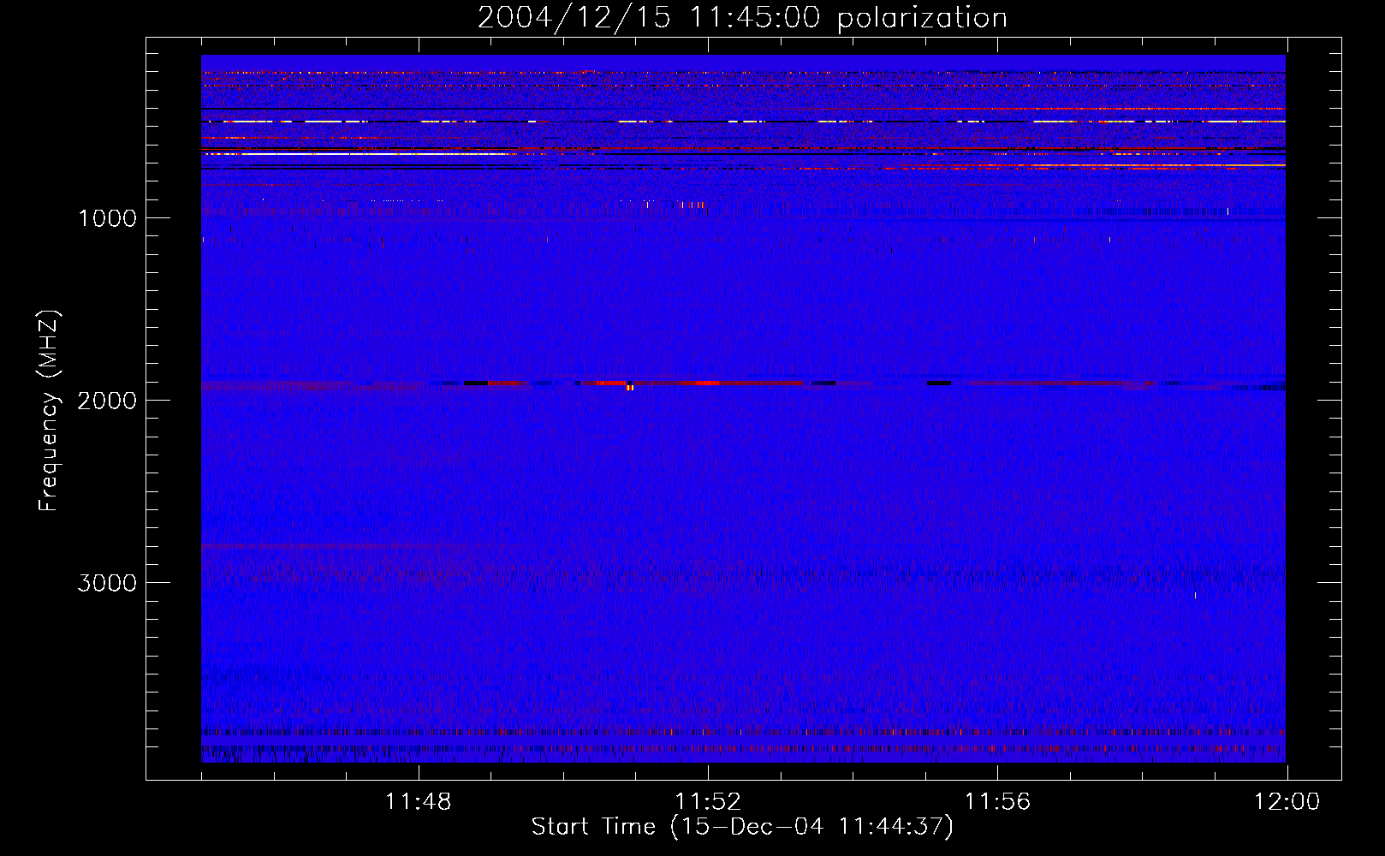Click the 11:52 time tick label
The width and height of the screenshot is (1385, 856).
pos(708,802)
